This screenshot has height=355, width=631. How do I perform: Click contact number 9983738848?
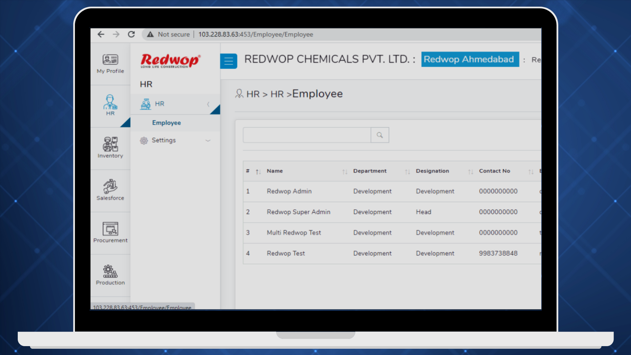498,253
